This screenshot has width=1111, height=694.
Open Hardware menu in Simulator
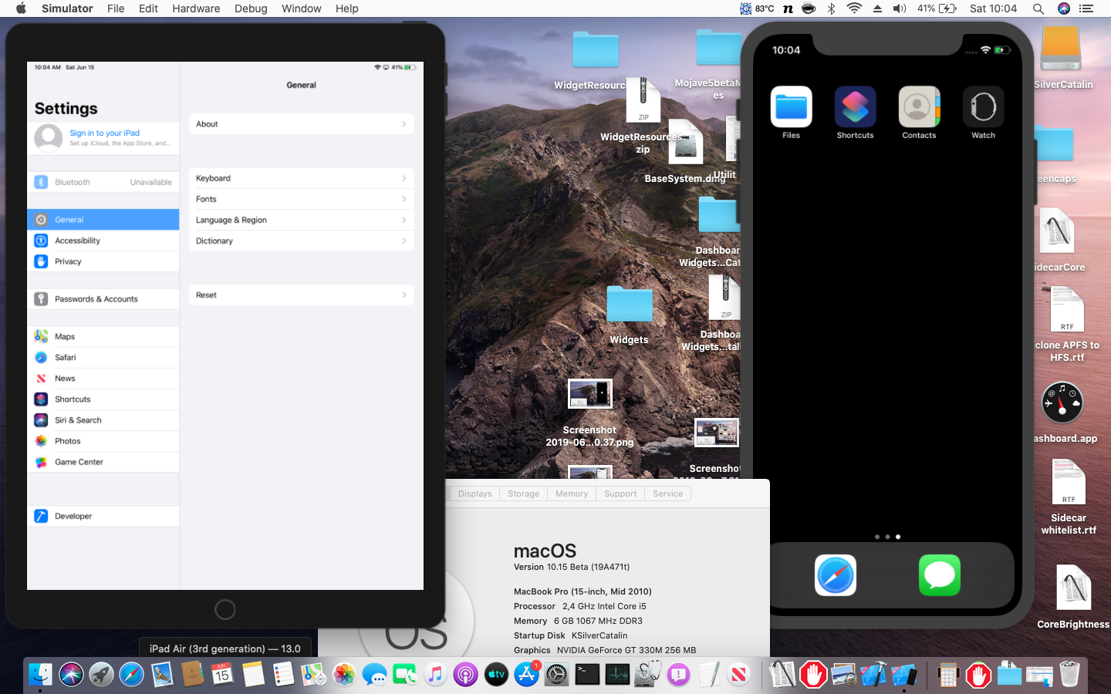click(x=196, y=8)
